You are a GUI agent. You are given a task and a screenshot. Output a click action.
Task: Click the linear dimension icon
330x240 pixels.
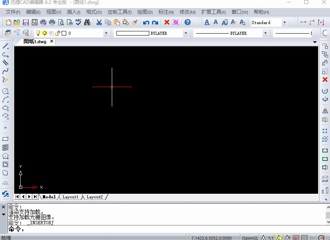point(303,22)
